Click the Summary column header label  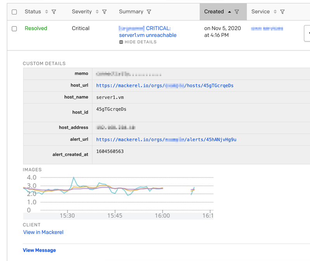131,12
